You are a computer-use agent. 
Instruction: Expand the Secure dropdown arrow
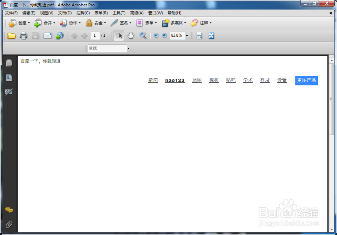(105, 23)
